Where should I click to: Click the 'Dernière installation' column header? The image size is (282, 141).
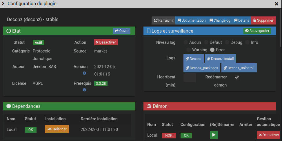(x=99, y=119)
